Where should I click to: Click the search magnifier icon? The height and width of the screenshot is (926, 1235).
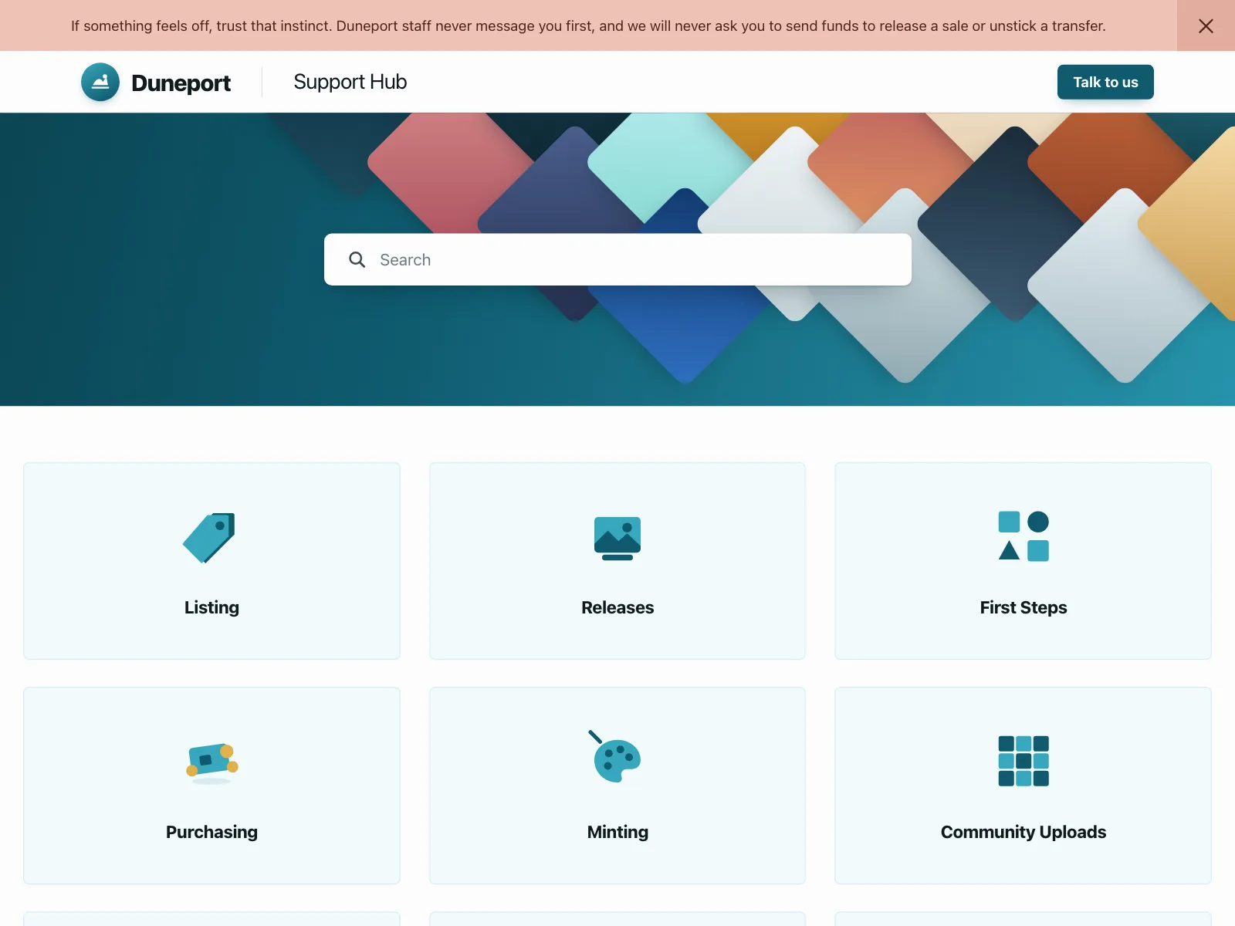coord(357,260)
